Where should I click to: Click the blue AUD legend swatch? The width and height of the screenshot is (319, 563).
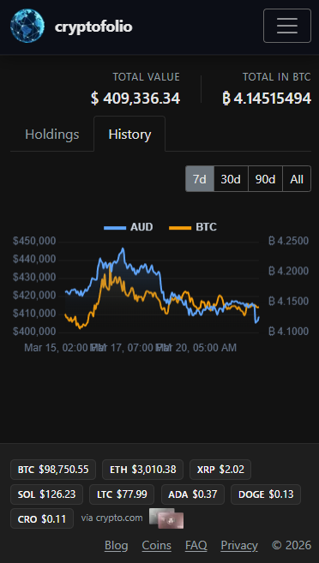click(115, 228)
